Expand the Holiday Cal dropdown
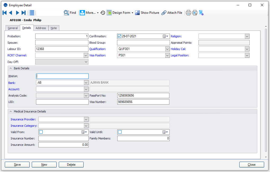 pyautogui.click(x=247, y=49)
